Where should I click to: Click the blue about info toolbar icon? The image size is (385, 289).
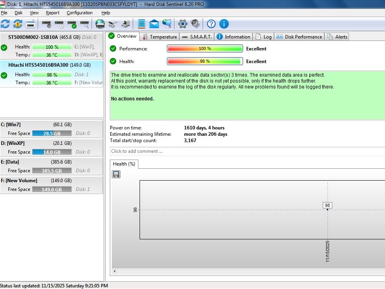tap(224, 24)
